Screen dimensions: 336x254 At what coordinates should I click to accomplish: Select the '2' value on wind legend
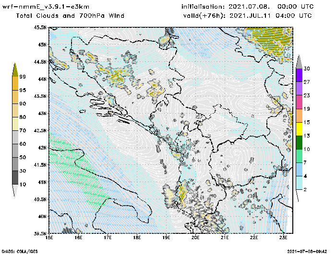(x=305, y=190)
